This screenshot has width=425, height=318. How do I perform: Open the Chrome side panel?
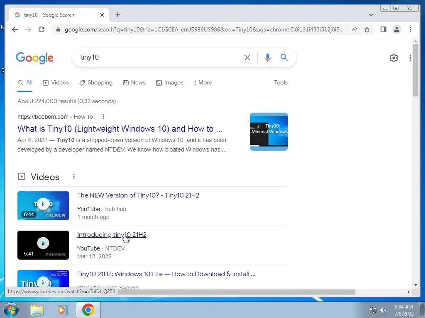tap(383, 29)
